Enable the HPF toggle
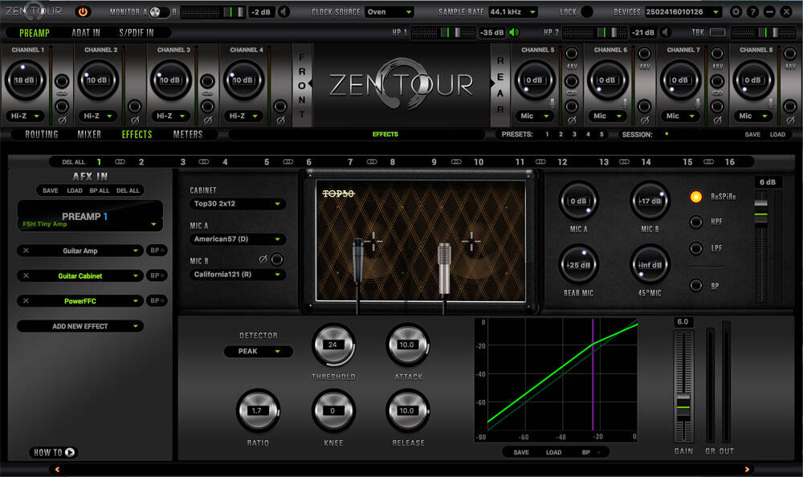Viewport: 803px width, 477px height. tap(695, 222)
